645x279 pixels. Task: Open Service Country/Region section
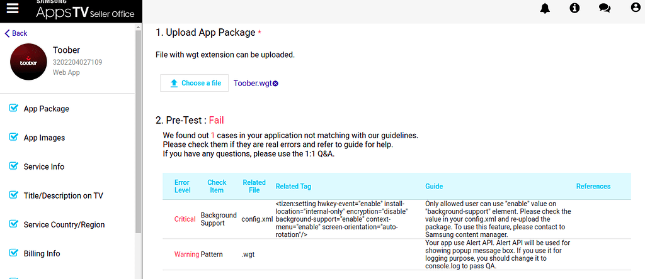pos(64,224)
